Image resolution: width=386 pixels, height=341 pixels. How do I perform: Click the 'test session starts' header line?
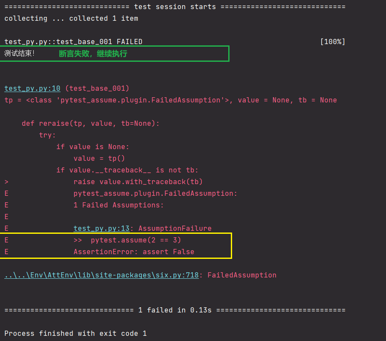pyautogui.click(x=175, y=7)
